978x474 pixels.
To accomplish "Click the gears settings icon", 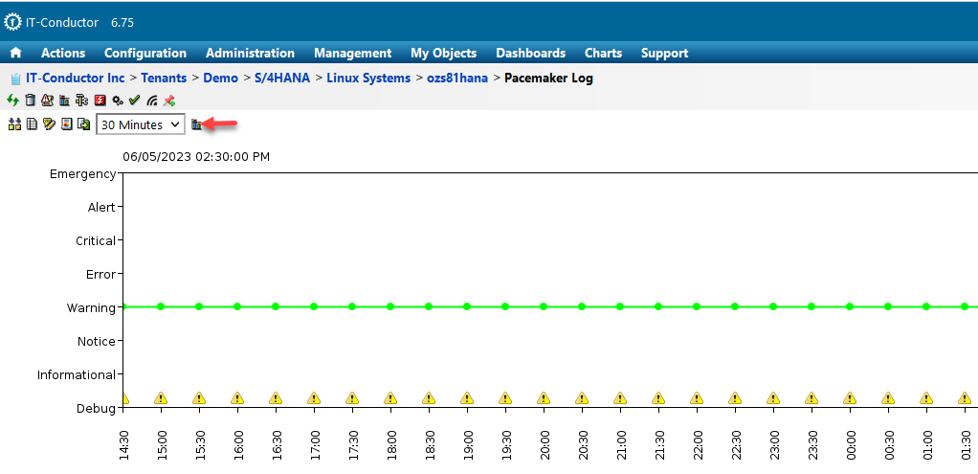I will [117, 101].
